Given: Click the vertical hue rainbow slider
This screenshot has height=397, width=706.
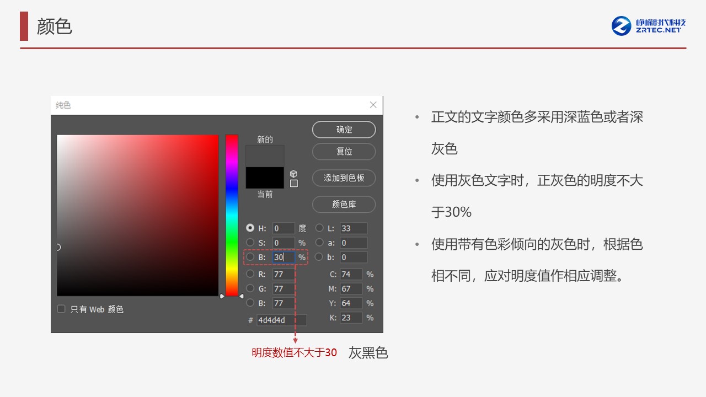Looking at the screenshot, I should tap(231, 215).
